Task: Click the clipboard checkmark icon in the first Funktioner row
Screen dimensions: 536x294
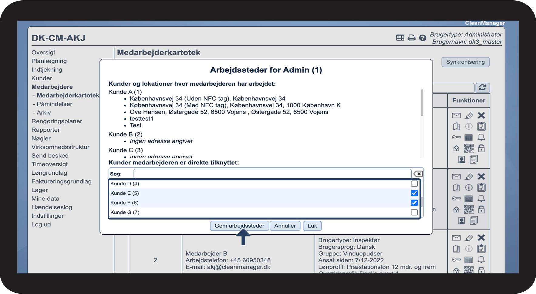Action: 481,126
